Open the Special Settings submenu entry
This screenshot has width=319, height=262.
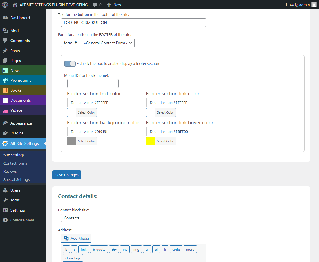pyautogui.click(x=16, y=179)
